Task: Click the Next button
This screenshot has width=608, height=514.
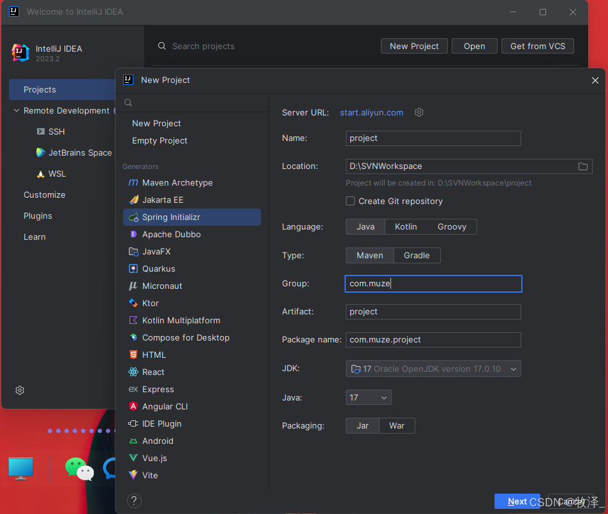Action: [517, 501]
